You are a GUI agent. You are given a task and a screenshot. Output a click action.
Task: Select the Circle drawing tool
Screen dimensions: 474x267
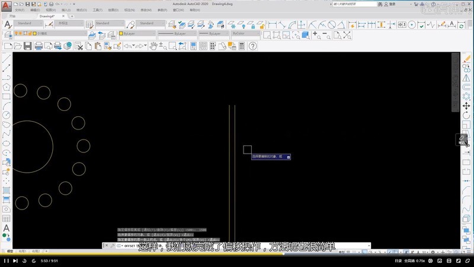7,115
